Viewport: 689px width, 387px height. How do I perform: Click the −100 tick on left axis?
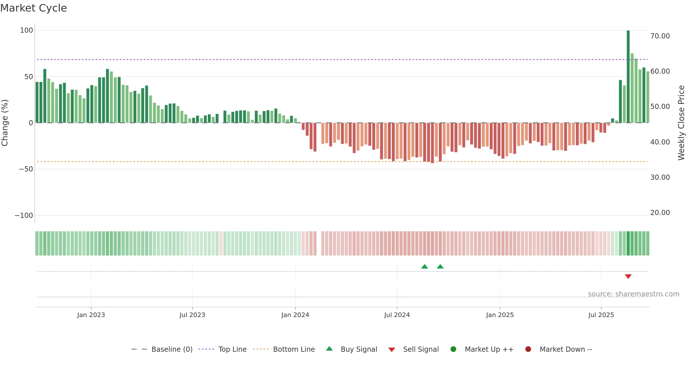click(x=24, y=215)
